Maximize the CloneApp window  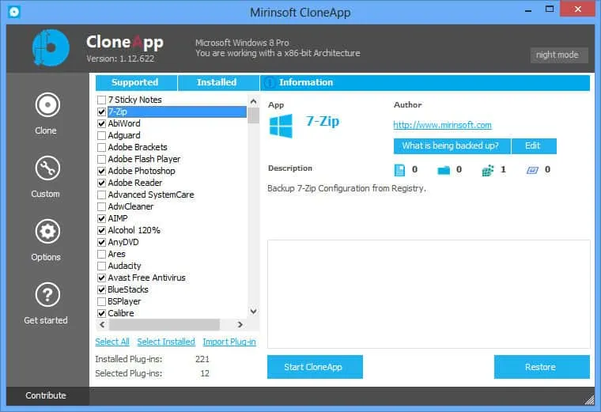click(550, 9)
